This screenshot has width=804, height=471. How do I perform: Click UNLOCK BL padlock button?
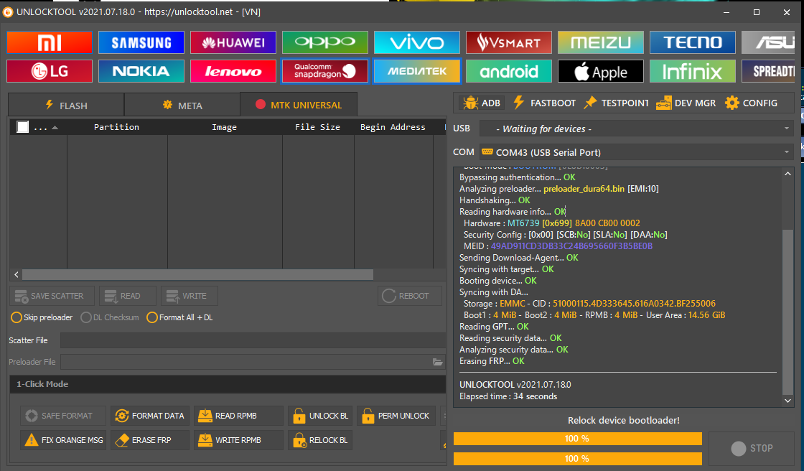[320, 416]
